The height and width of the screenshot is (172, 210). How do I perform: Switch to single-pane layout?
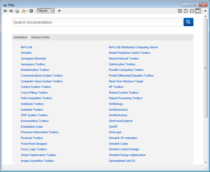tap(198, 11)
